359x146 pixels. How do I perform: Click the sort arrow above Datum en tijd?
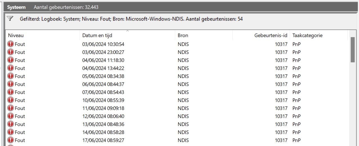point(127,31)
